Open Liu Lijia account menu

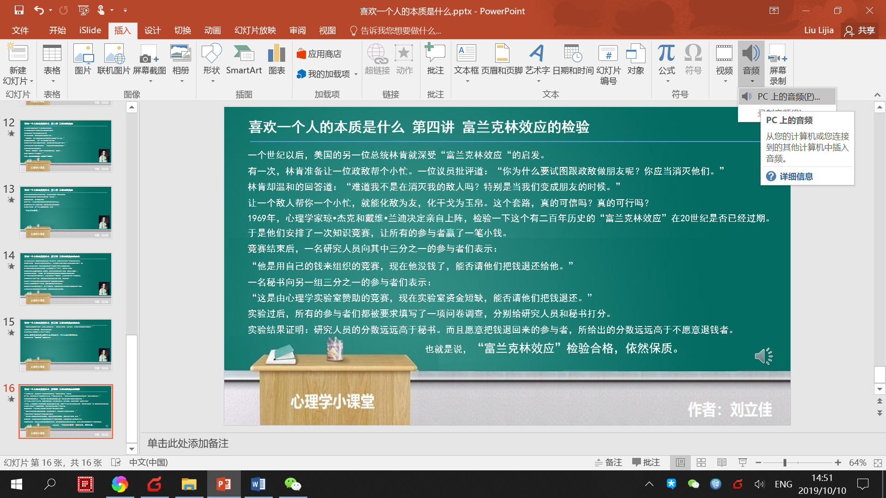(x=819, y=30)
